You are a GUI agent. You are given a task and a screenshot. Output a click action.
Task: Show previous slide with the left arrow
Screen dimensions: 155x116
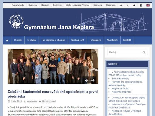point(87,80)
